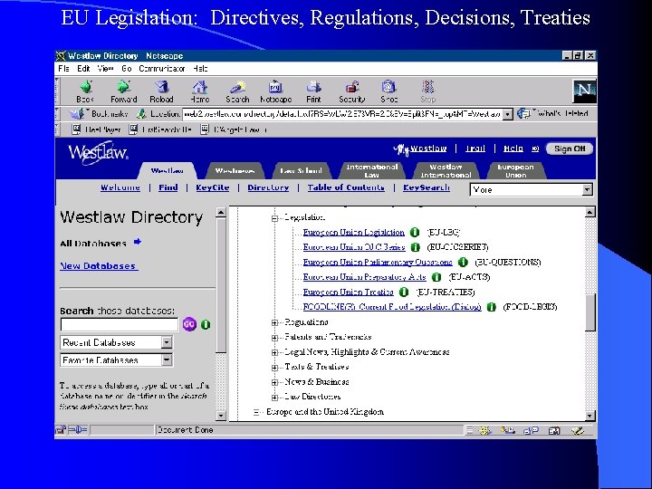Open the More dropdown list
The height and width of the screenshot is (489, 652).
coord(531,189)
